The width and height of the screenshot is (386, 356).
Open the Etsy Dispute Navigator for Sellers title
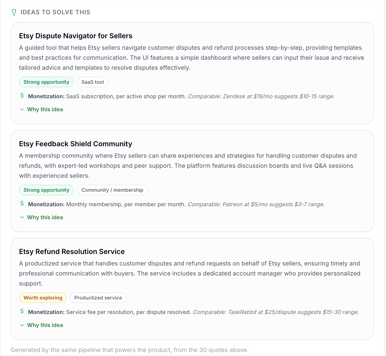coord(76,36)
